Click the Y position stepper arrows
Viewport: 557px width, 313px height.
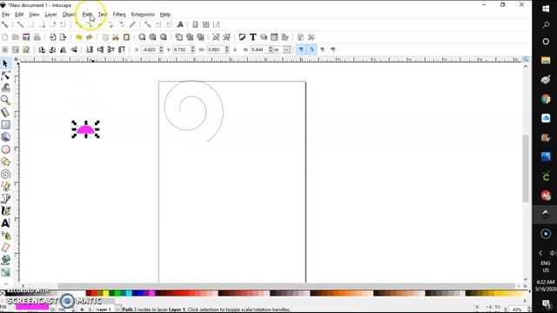193,50
